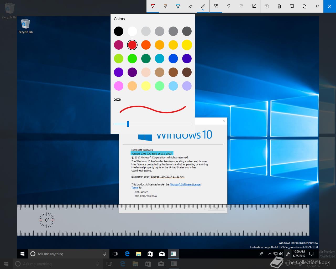336x269 pixels.
Task: Close the About Windows dialog
Action: 224,121
